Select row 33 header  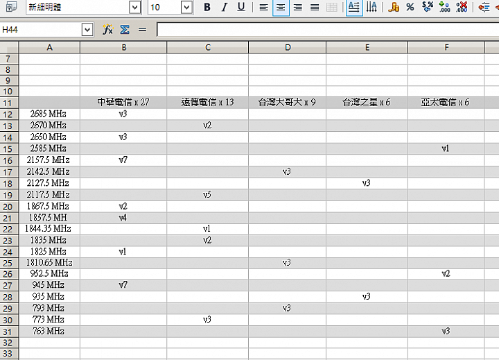[x=9, y=353]
